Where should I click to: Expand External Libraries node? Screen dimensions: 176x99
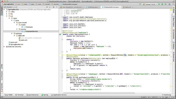coord(4,46)
